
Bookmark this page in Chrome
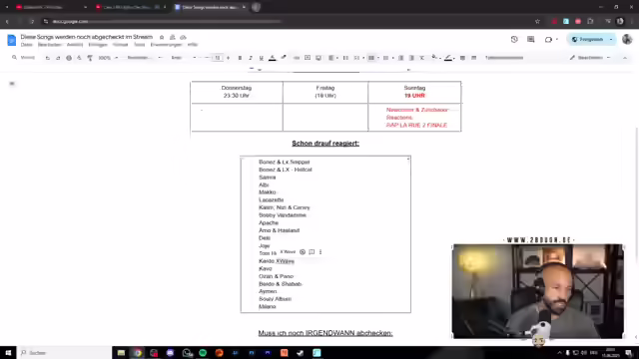[x=537, y=21]
